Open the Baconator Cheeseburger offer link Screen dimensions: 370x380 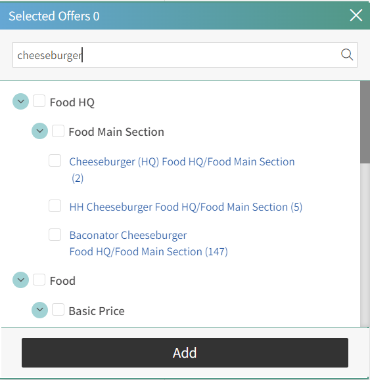point(149,243)
